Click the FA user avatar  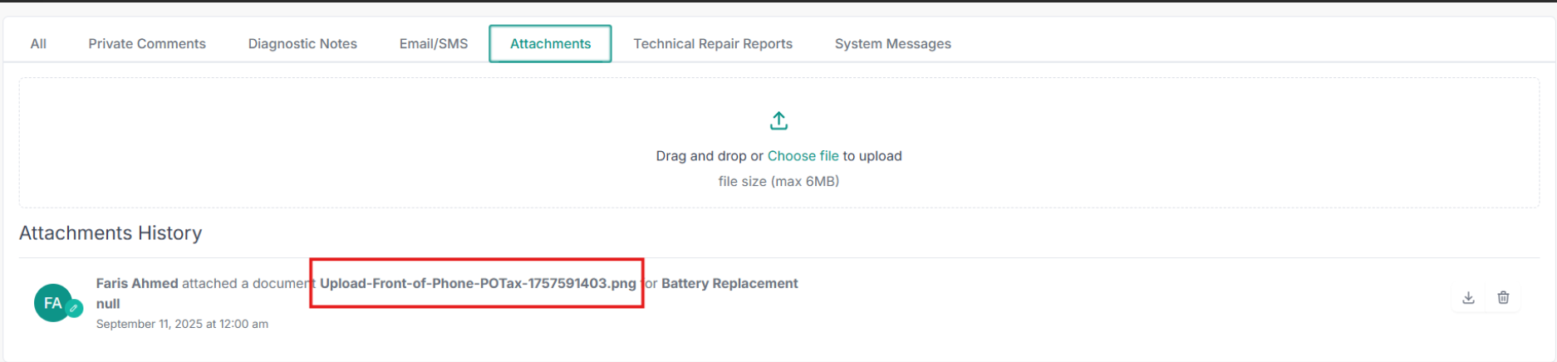(x=52, y=303)
